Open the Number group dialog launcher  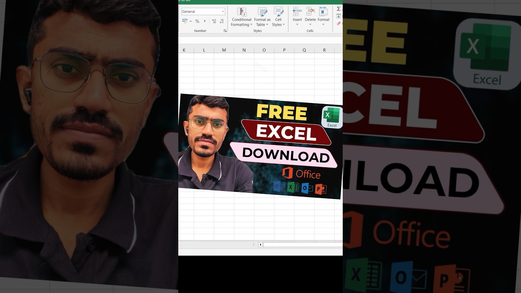[225, 31]
